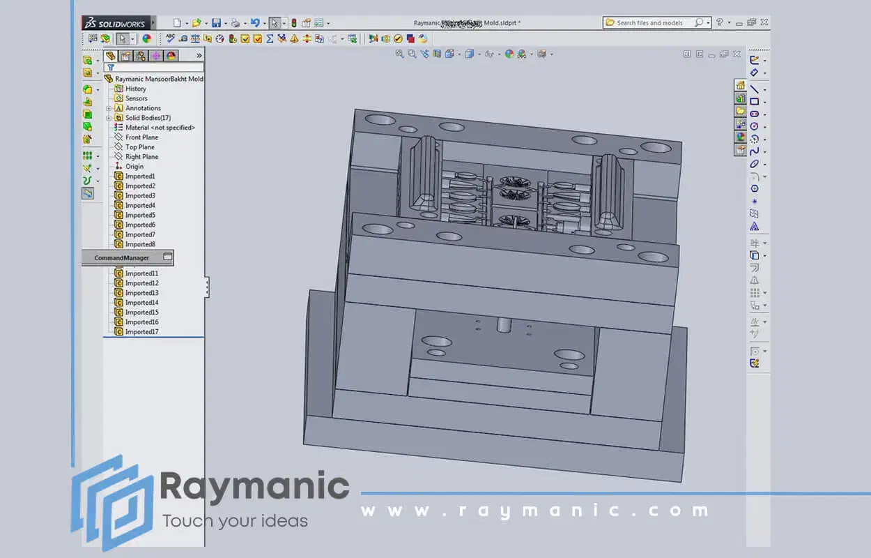Select the Spline sketch tool
The width and height of the screenshot is (871, 558).
(x=754, y=151)
